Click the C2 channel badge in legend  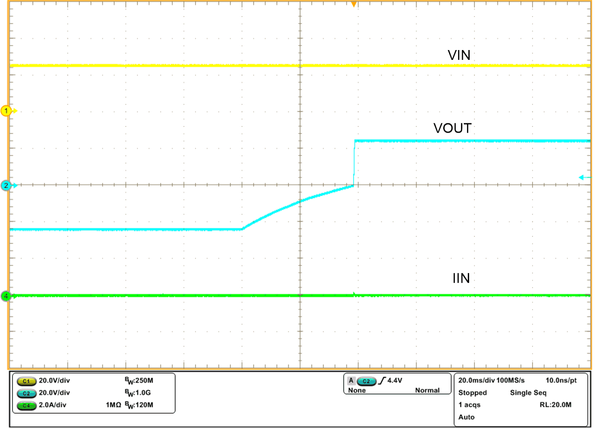click(x=26, y=393)
